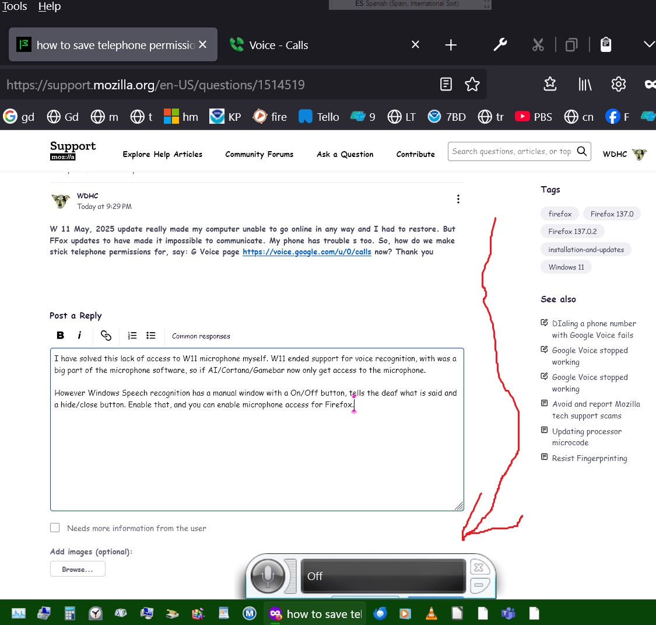Check 'Needs more information from the user'
Image resolution: width=656 pixels, height=625 pixels.
(55, 528)
